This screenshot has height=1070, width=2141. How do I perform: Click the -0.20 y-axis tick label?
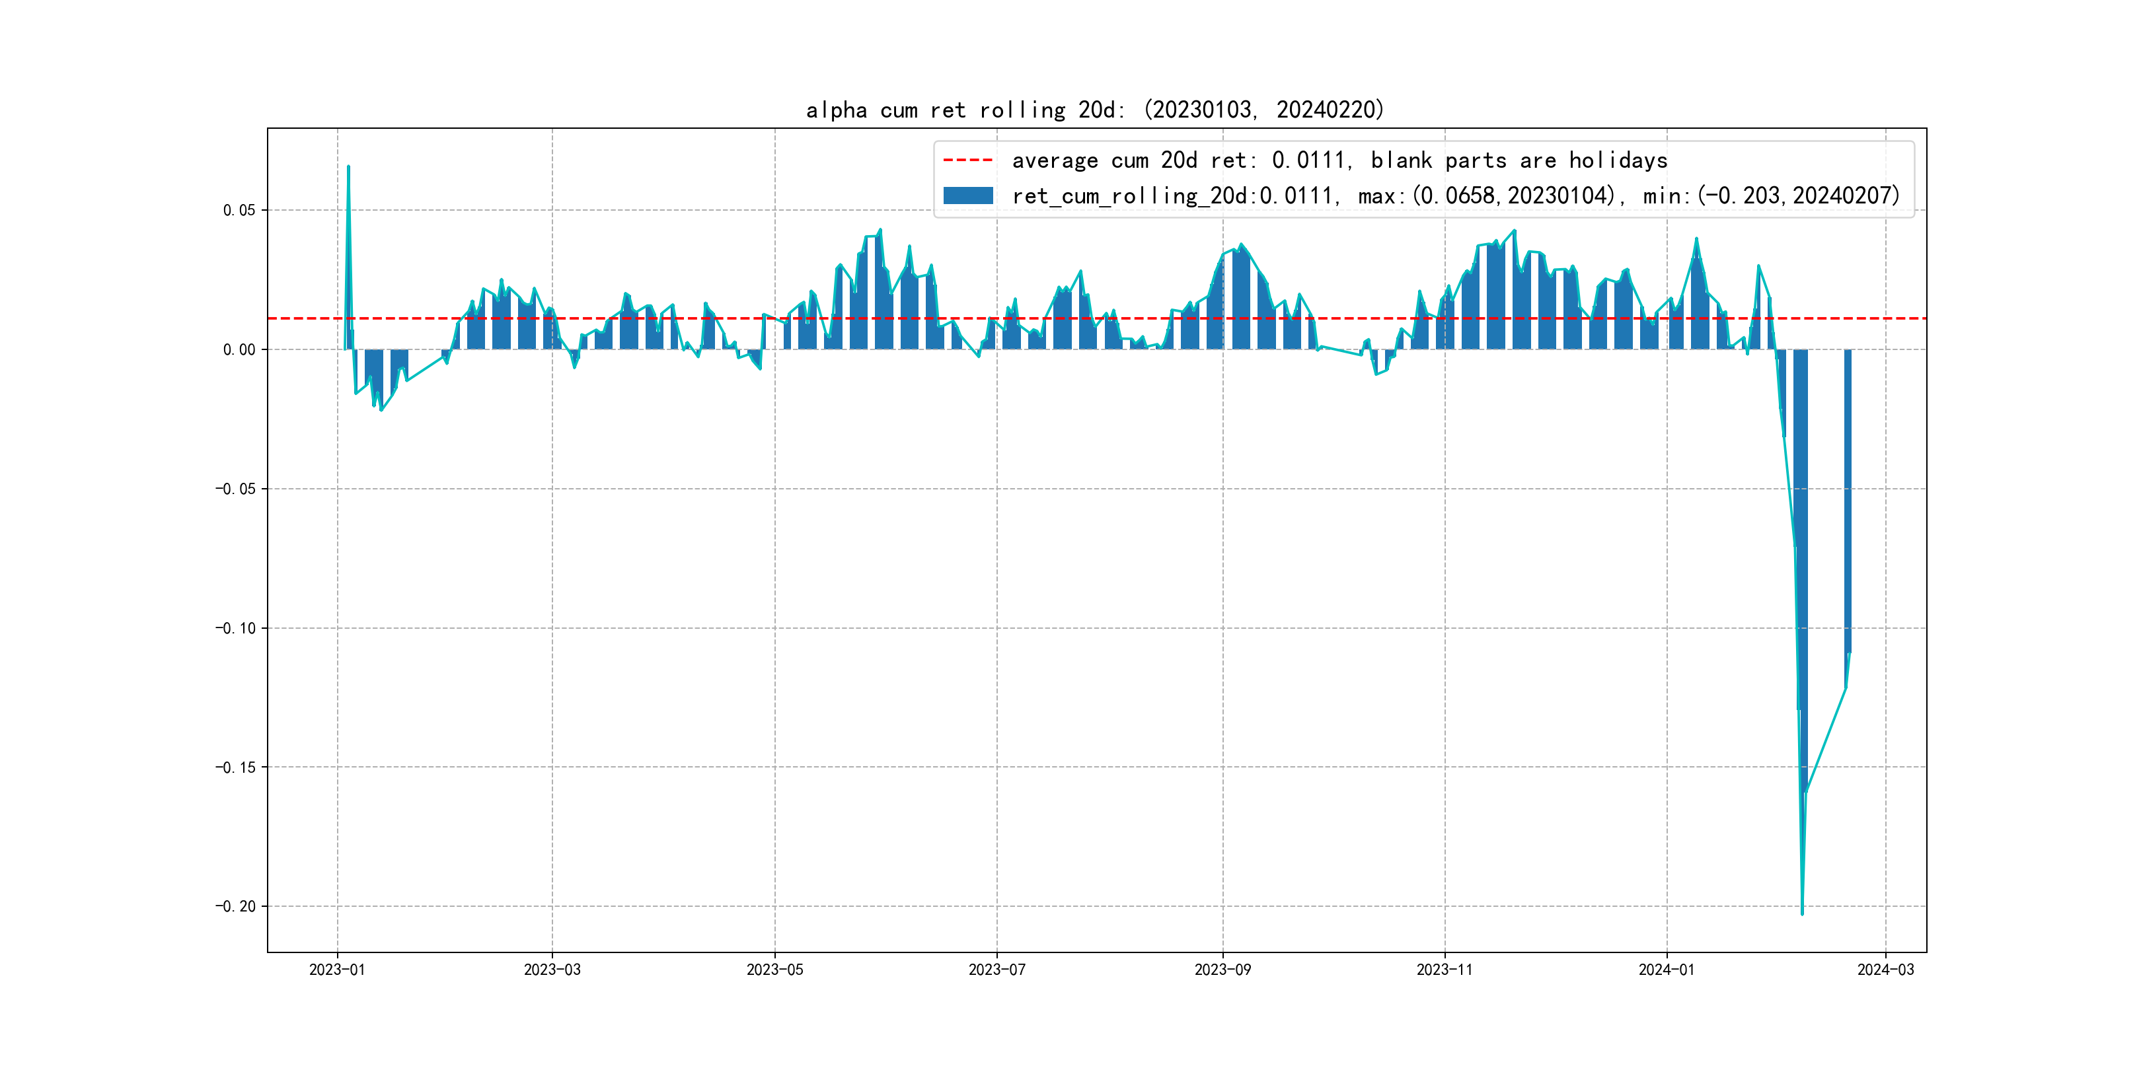[235, 906]
